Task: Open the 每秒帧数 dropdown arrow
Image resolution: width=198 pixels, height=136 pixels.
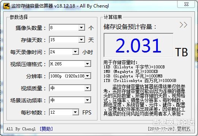Action: point(75,112)
